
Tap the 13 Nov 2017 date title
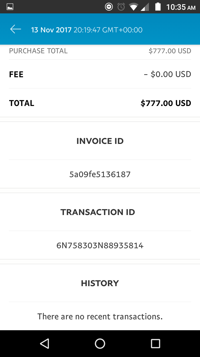point(51,30)
